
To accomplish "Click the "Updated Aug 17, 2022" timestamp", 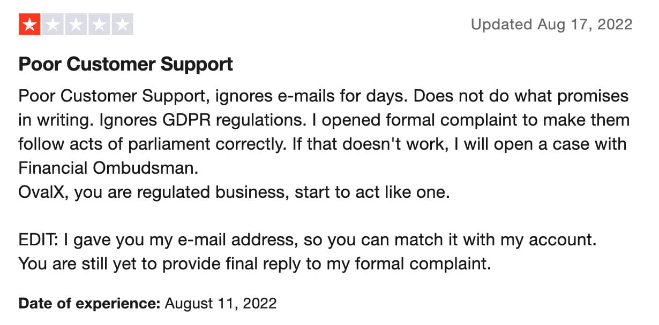I will [x=551, y=25].
